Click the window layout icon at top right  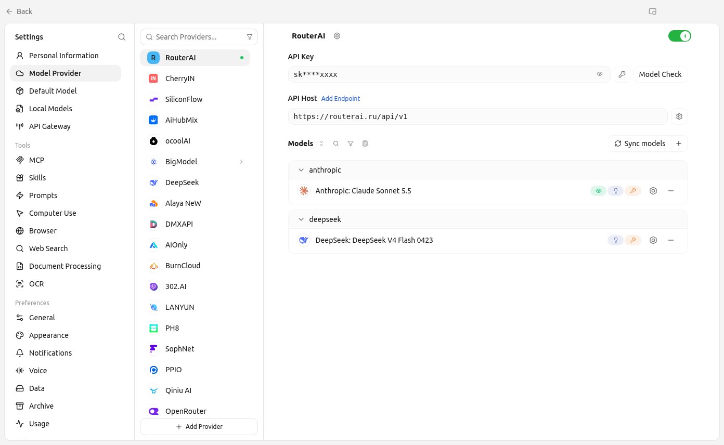pos(653,11)
